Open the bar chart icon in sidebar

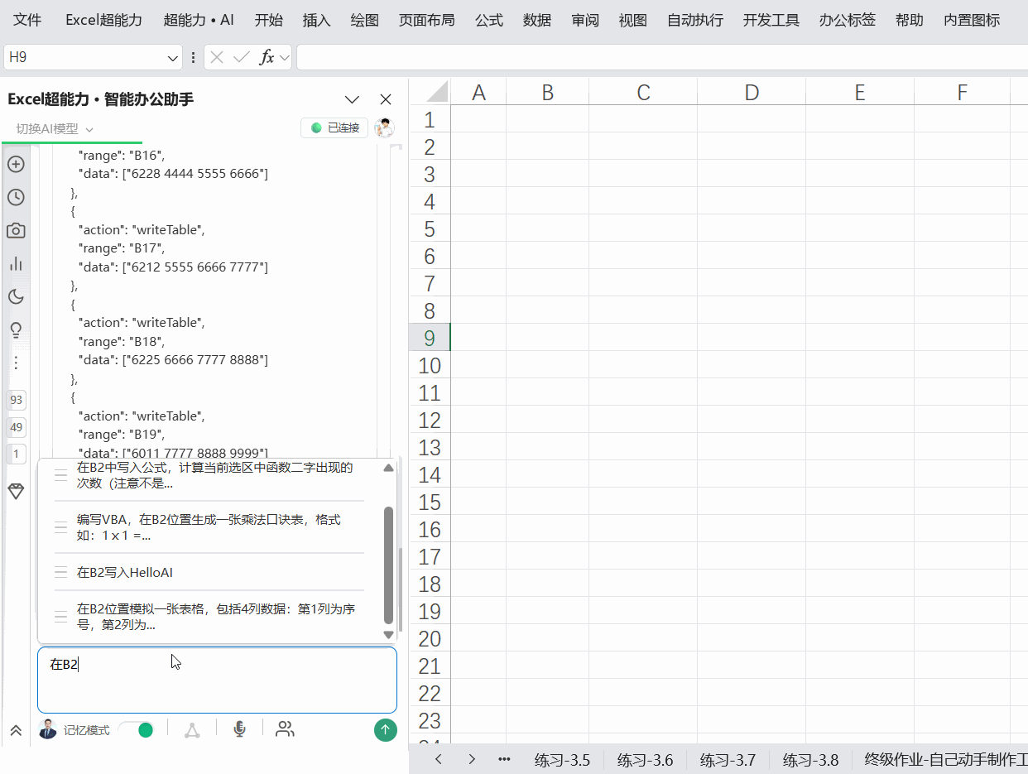(16, 263)
